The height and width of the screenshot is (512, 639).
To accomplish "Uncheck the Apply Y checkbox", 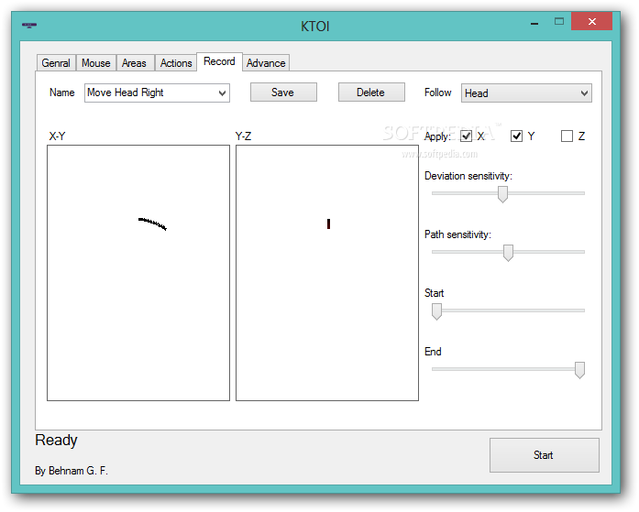I will [x=516, y=136].
